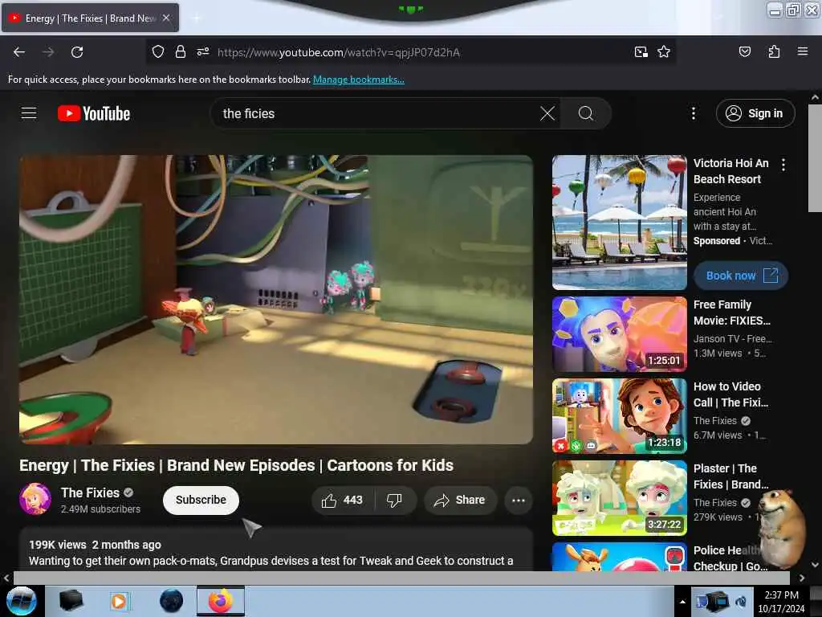This screenshot has height=617, width=822.
Task: Open 'Police Health Checkup' video title
Action: [730, 558]
